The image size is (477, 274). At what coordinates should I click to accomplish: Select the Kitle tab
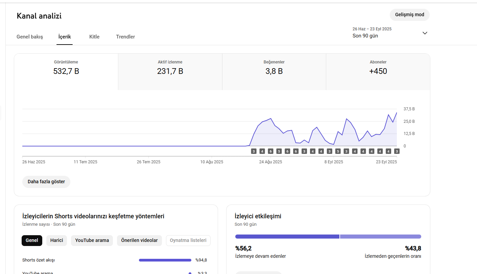(94, 37)
